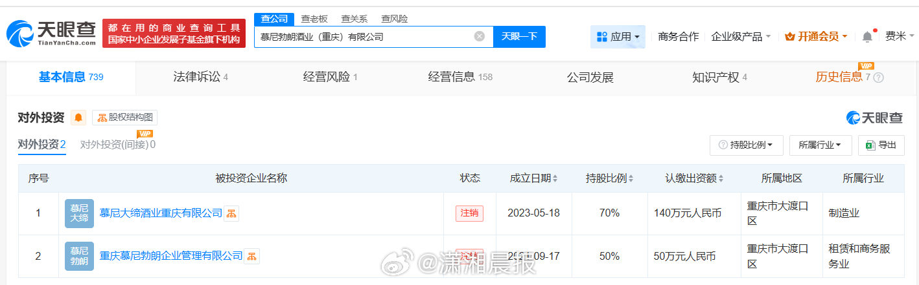This screenshot has width=919, height=285.
Task: Click the 天眼一下 search button
Action: [519, 36]
